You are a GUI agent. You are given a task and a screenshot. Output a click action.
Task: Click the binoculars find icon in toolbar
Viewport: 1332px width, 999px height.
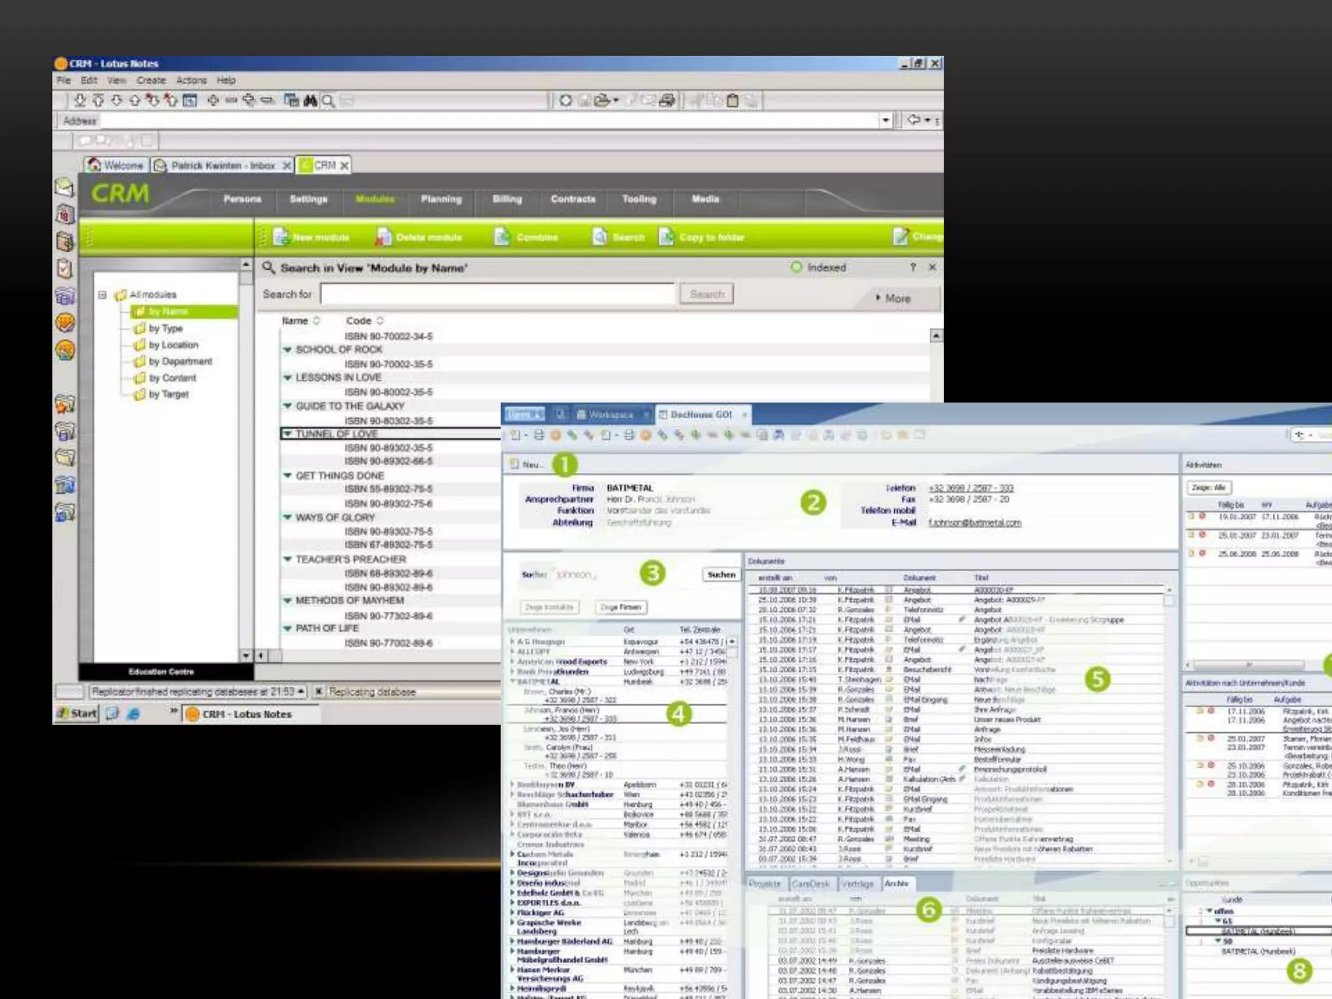310,101
